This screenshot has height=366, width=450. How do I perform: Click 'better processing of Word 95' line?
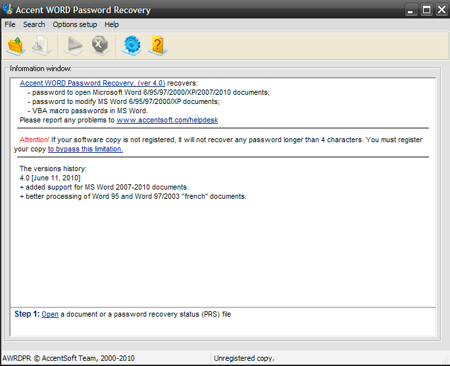coord(133,196)
